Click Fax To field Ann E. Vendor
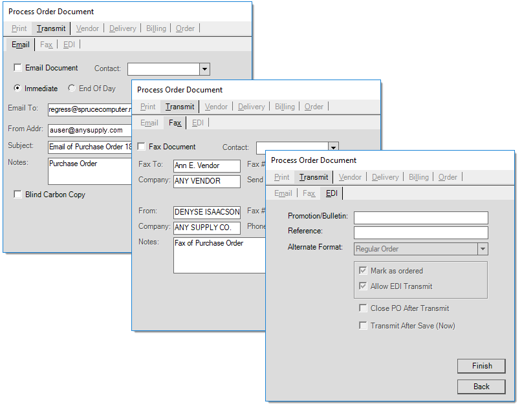522x406 pixels. 207,166
